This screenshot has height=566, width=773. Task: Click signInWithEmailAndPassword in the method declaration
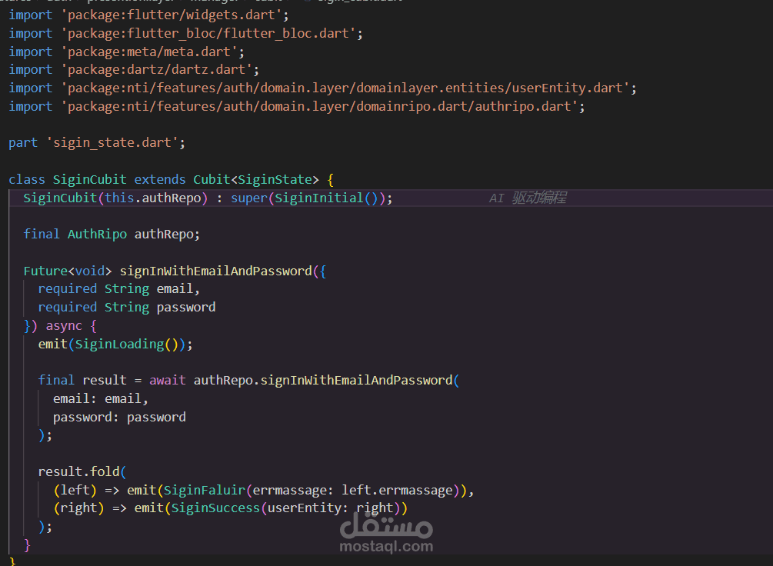point(215,271)
